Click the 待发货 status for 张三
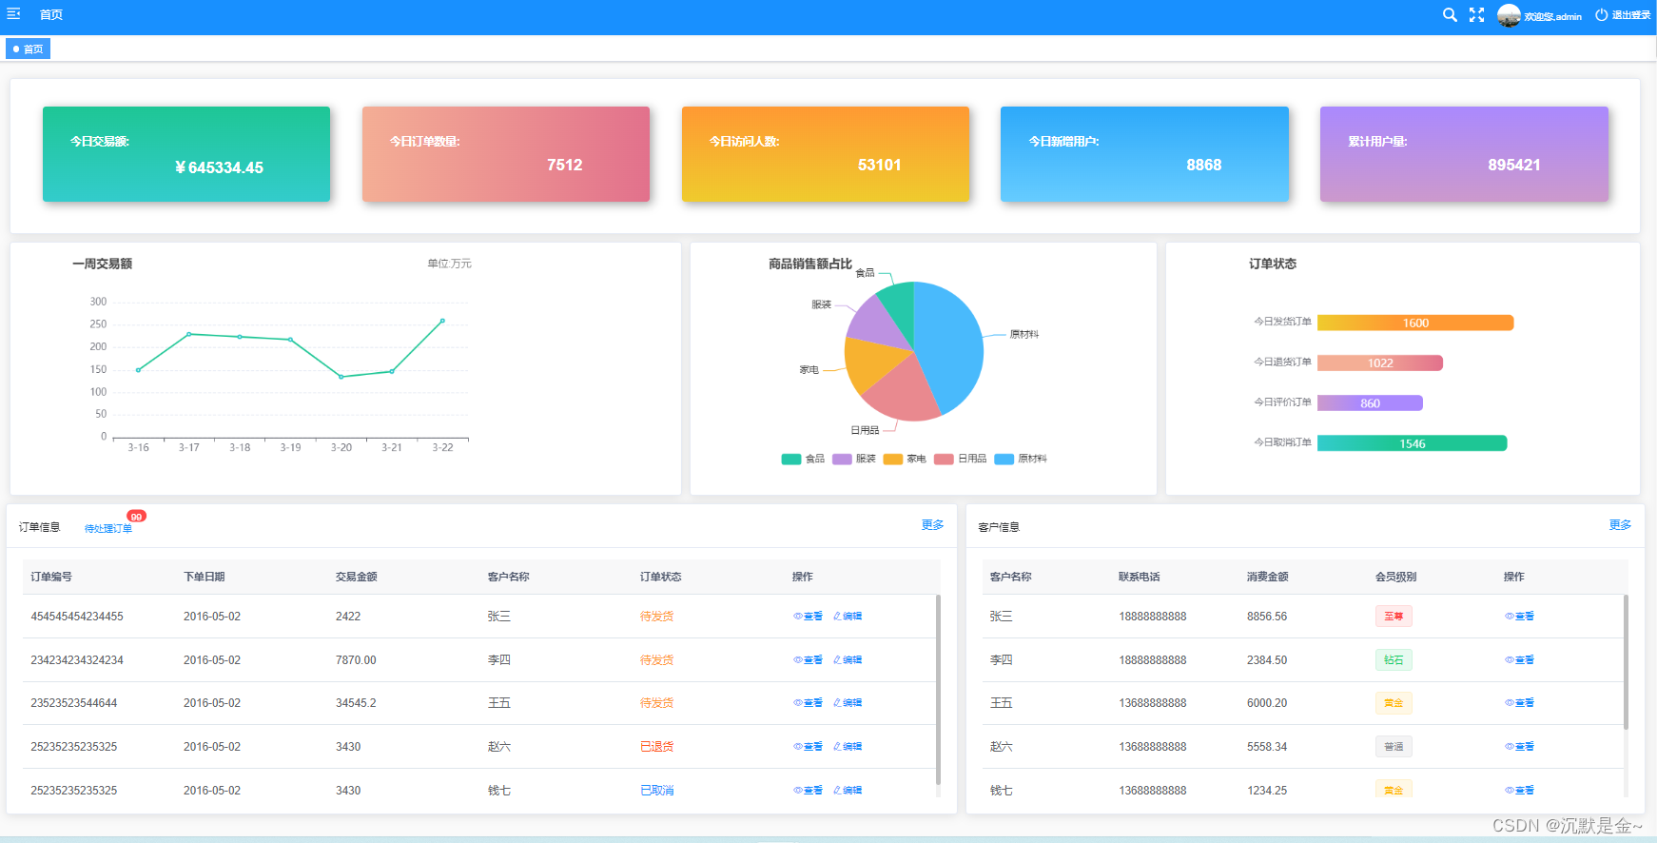Viewport: 1657px width, 843px height. (x=657, y=617)
